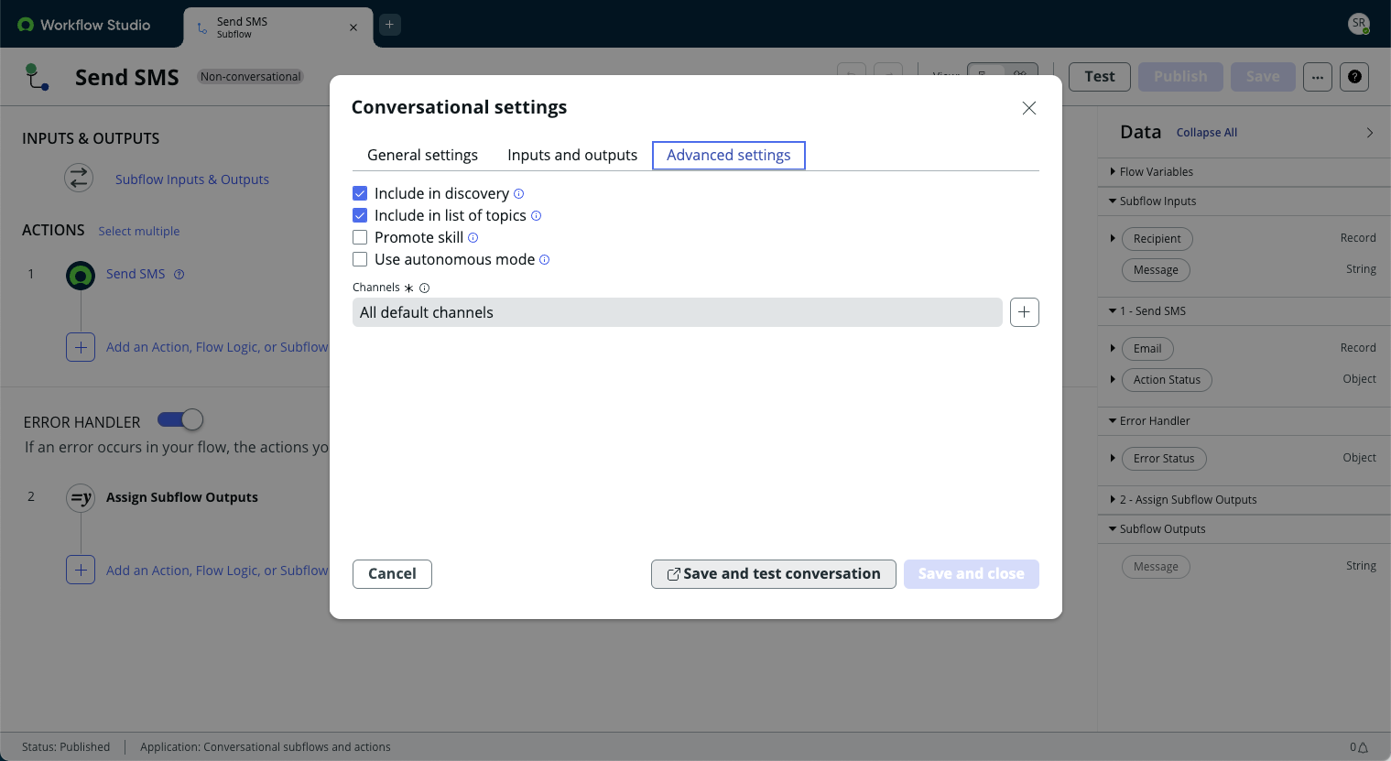Select the Recipient data pill
The image size is (1391, 761).
coord(1157,239)
